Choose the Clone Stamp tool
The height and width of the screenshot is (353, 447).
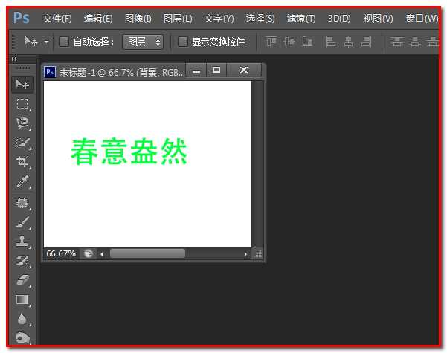[22, 242]
